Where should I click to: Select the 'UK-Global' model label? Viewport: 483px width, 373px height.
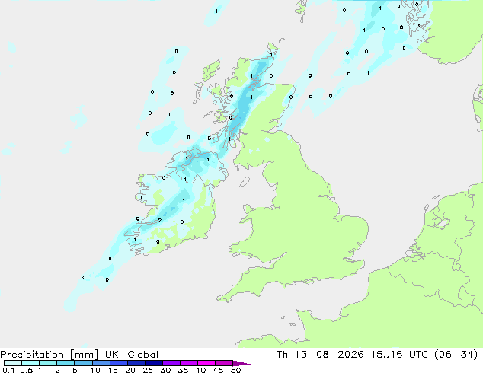132,355
